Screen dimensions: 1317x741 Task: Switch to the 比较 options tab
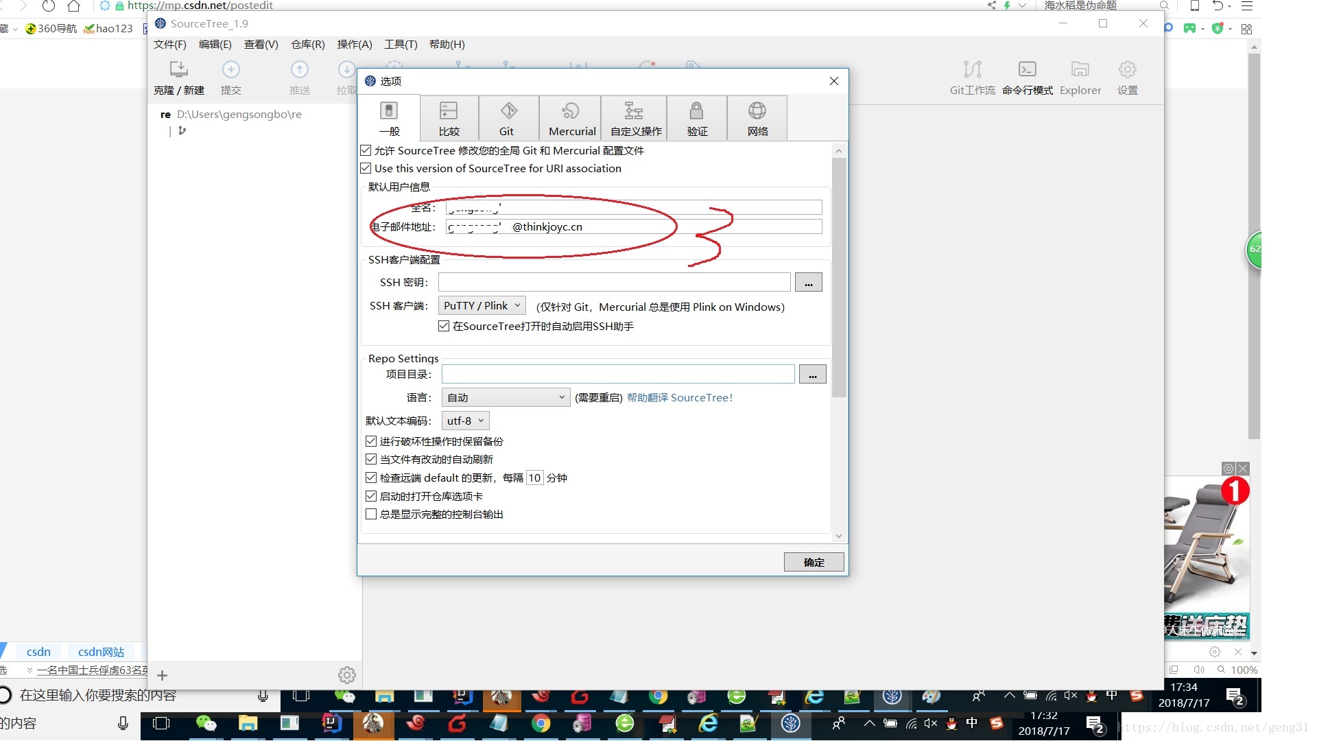[449, 118]
